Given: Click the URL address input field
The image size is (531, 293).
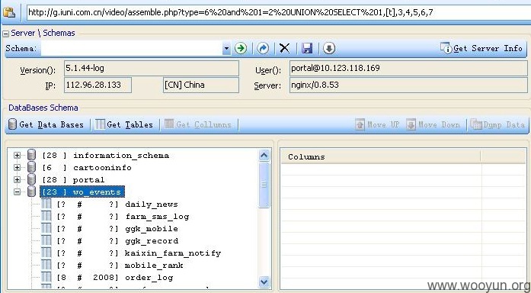Looking at the screenshot, I should click(278, 13).
